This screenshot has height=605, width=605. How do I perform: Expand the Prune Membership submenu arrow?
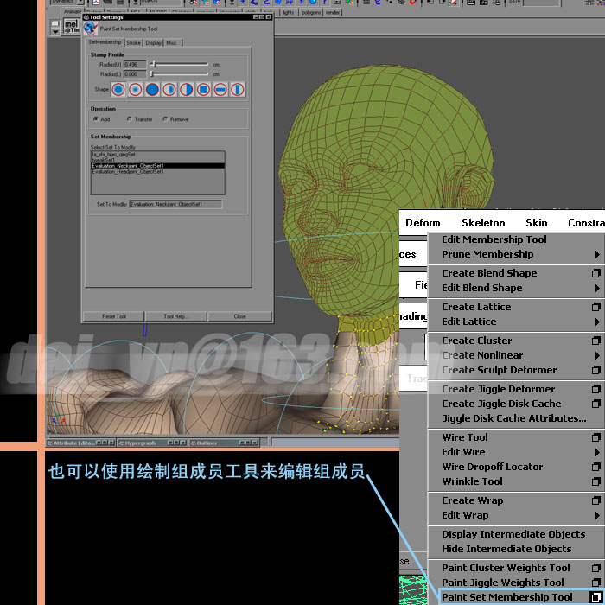pyautogui.click(x=597, y=255)
